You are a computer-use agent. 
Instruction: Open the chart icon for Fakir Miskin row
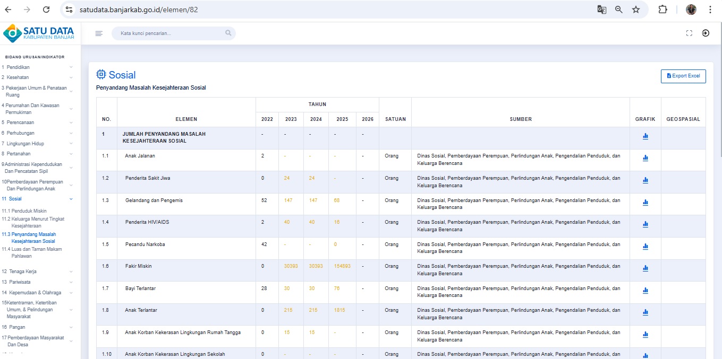coord(645,268)
